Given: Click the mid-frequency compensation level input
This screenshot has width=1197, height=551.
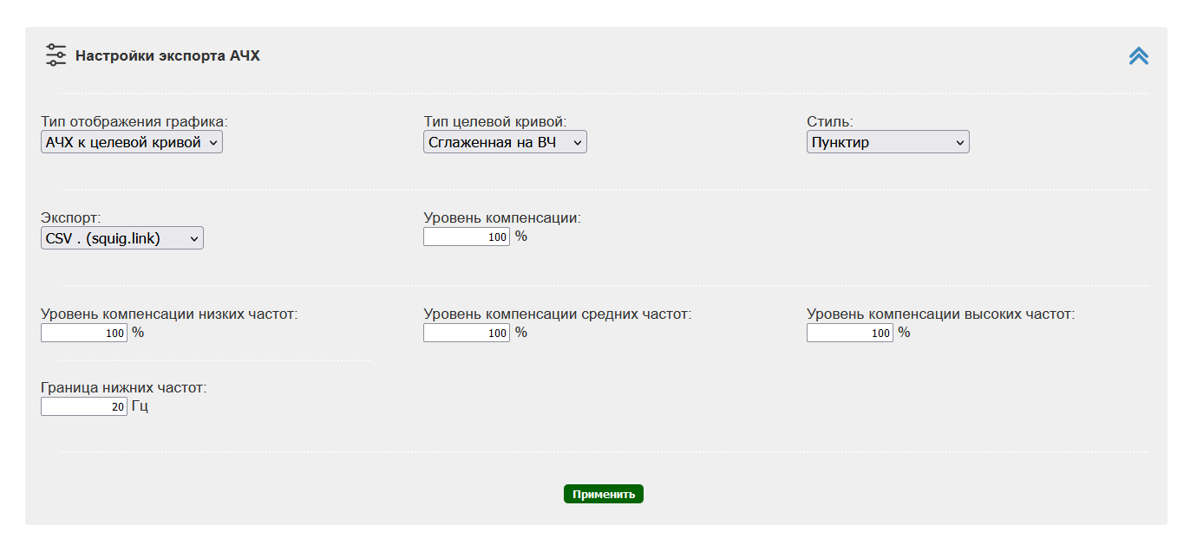Looking at the screenshot, I should click(467, 333).
